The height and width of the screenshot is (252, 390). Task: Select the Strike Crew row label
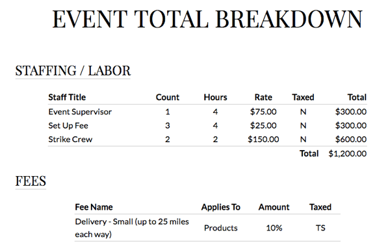70,140
